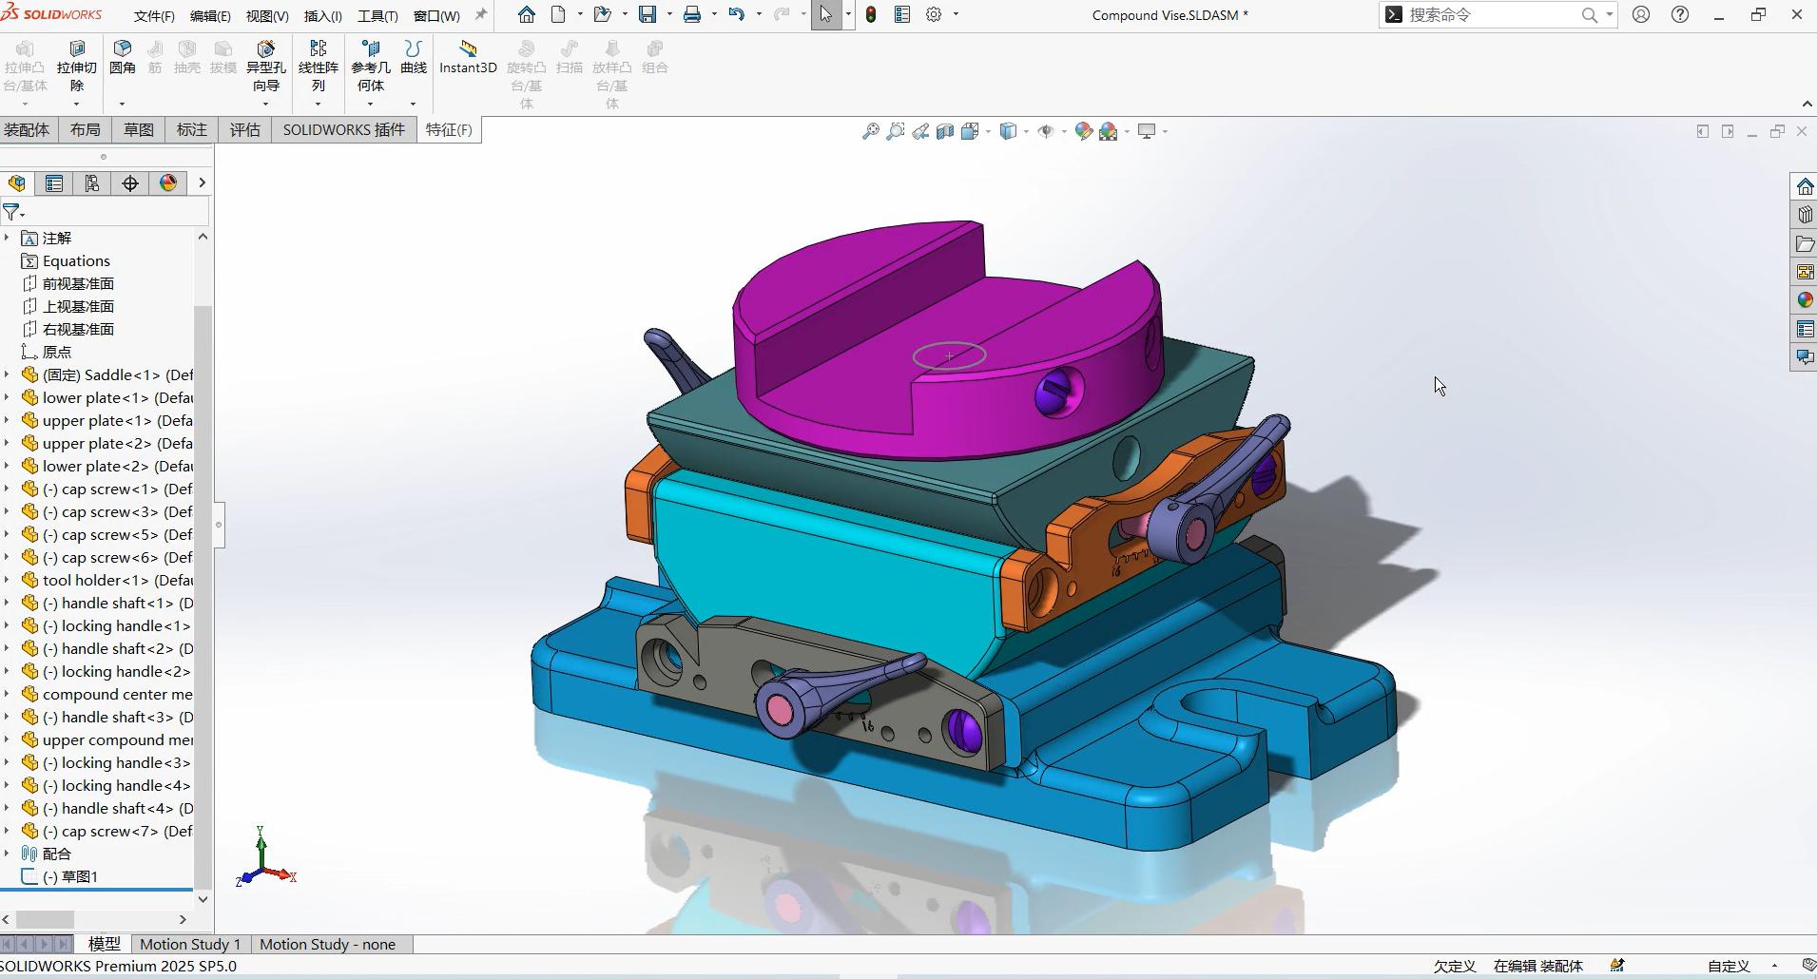
Task: Click the Zoom to Fit magnifier icon
Action: tap(870, 132)
